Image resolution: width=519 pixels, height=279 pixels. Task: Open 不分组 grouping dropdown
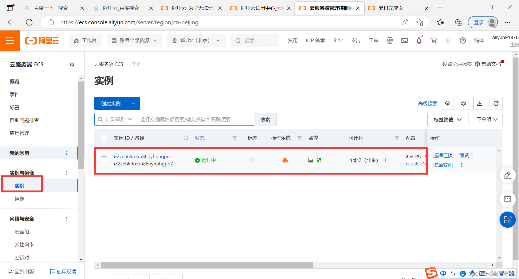[487, 120]
